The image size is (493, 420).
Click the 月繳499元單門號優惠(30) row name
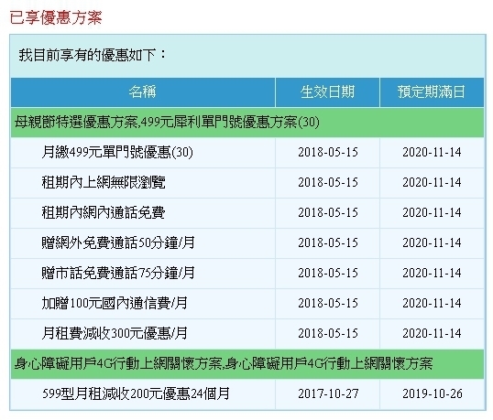coord(117,153)
